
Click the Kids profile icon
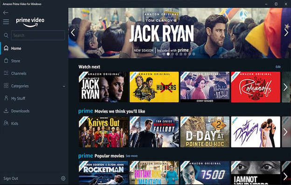(6, 123)
